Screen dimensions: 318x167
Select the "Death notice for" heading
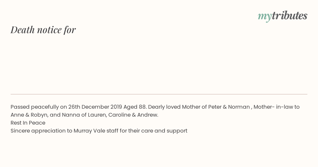tap(43, 30)
